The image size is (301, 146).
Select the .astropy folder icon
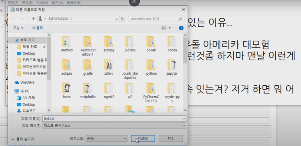click(x=109, y=41)
